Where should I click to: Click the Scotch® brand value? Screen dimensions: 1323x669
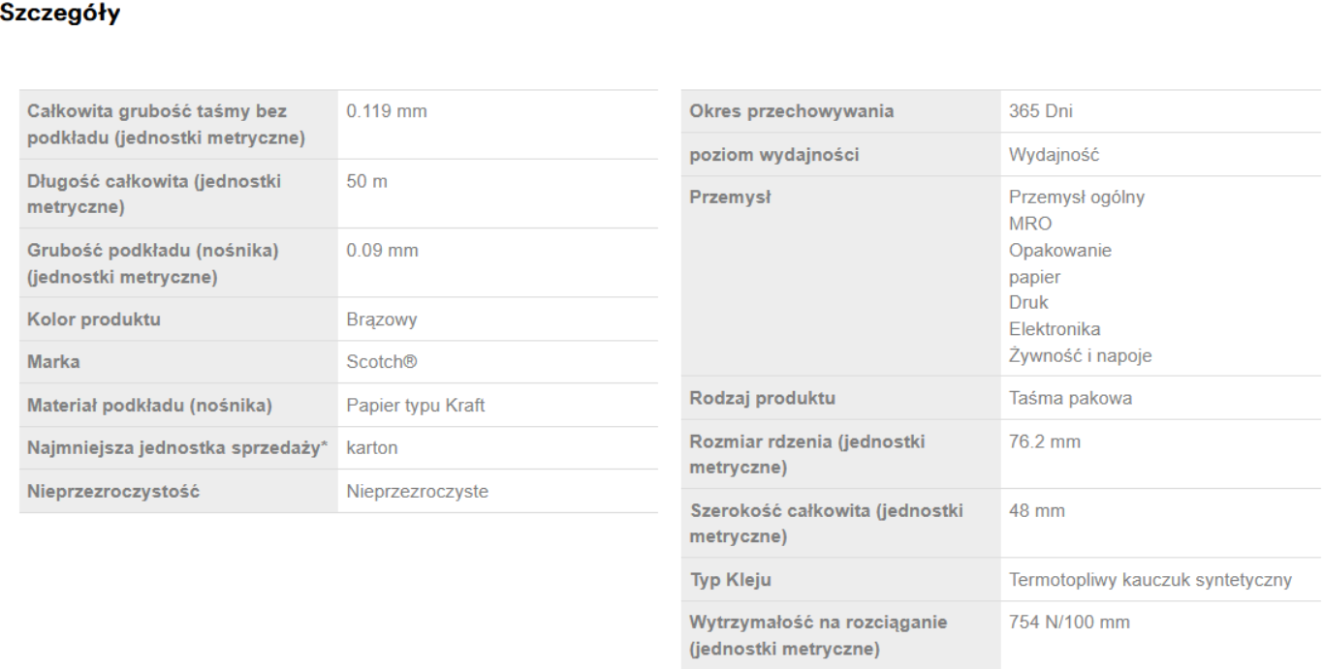pyautogui.click(x=381, y=362)
